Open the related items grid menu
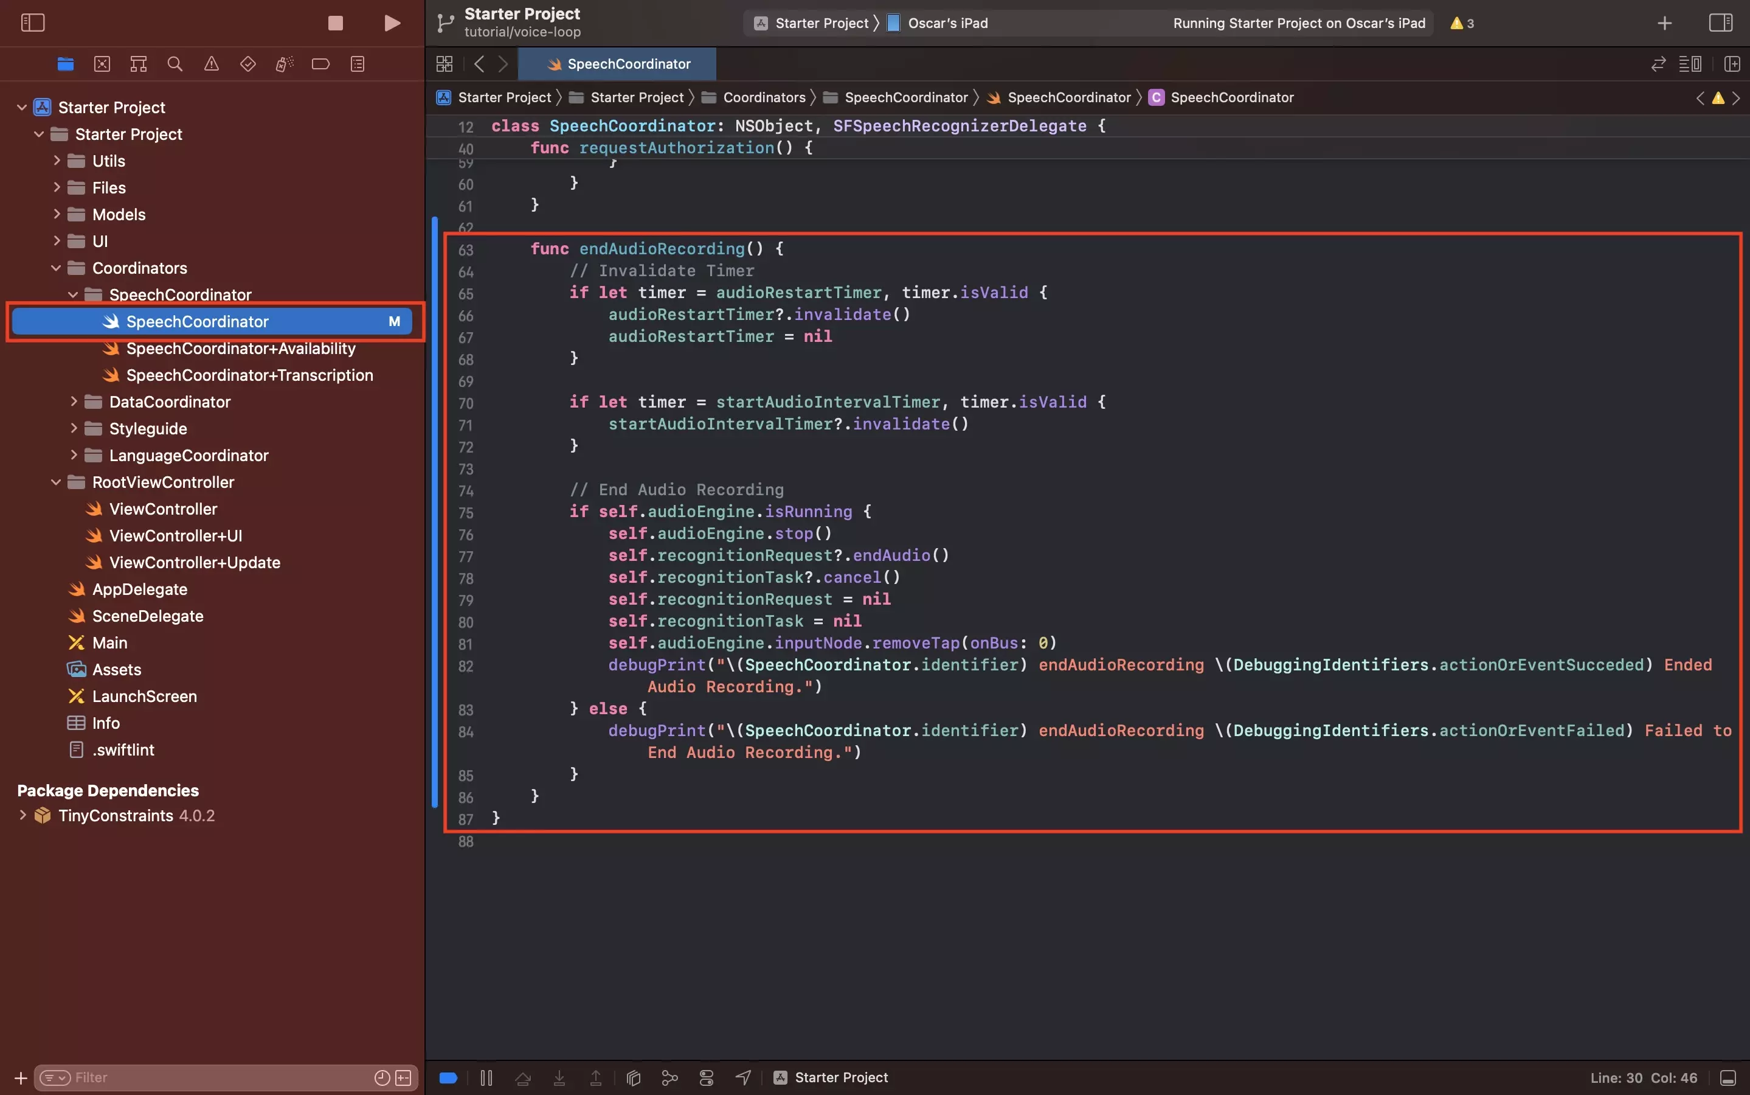This screenshot has height=1095, width=1750. [444, 64]
